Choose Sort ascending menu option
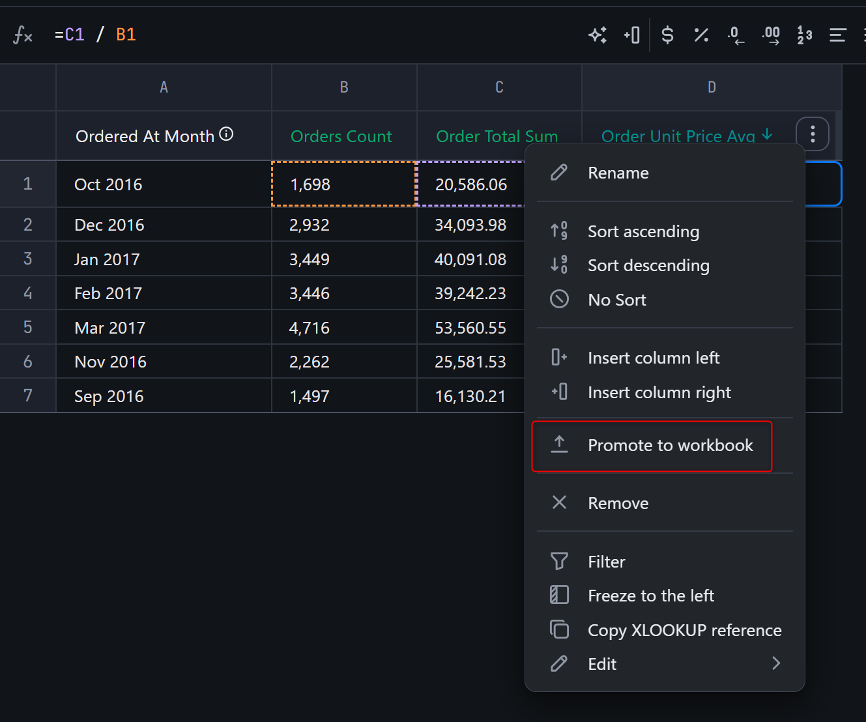The height and width of the screenshot is (722, 866). pyautogui.click(x=643, y=231)
